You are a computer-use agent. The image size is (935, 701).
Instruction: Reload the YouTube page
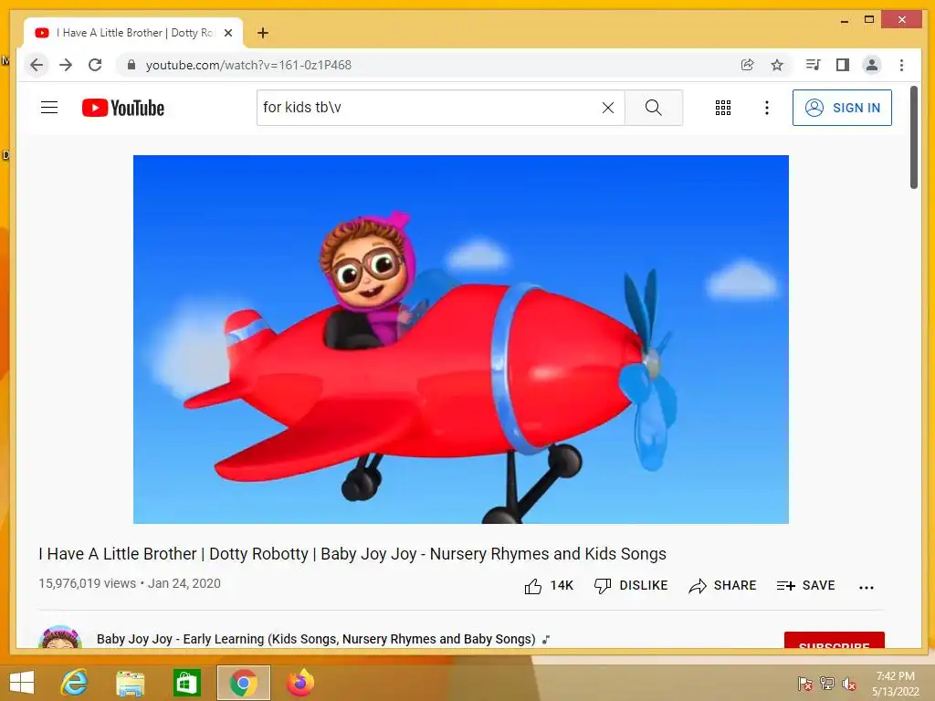[x=95, y=65]
